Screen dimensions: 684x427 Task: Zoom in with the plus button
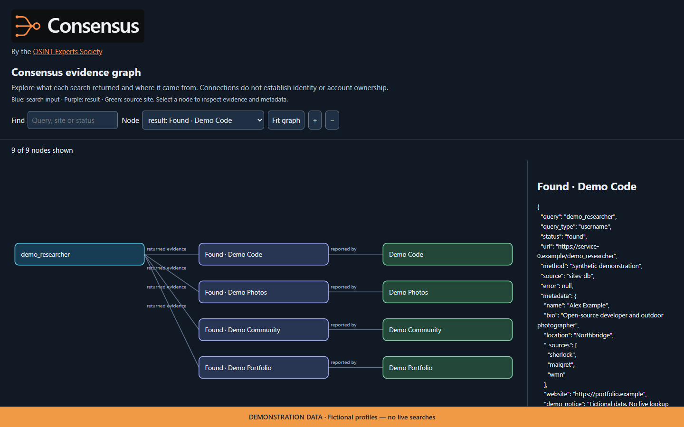coord(315,120)
